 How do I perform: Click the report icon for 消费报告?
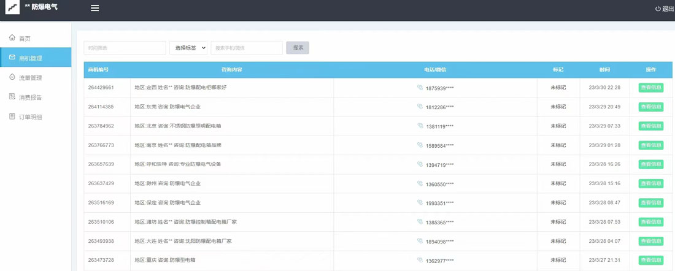[12, 97]
